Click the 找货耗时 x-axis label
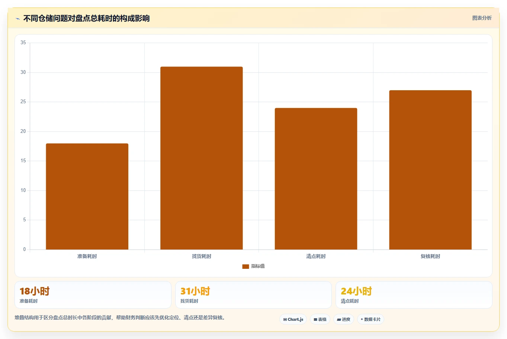Viewport: 507px width, 339px height. tap(202, 256)
